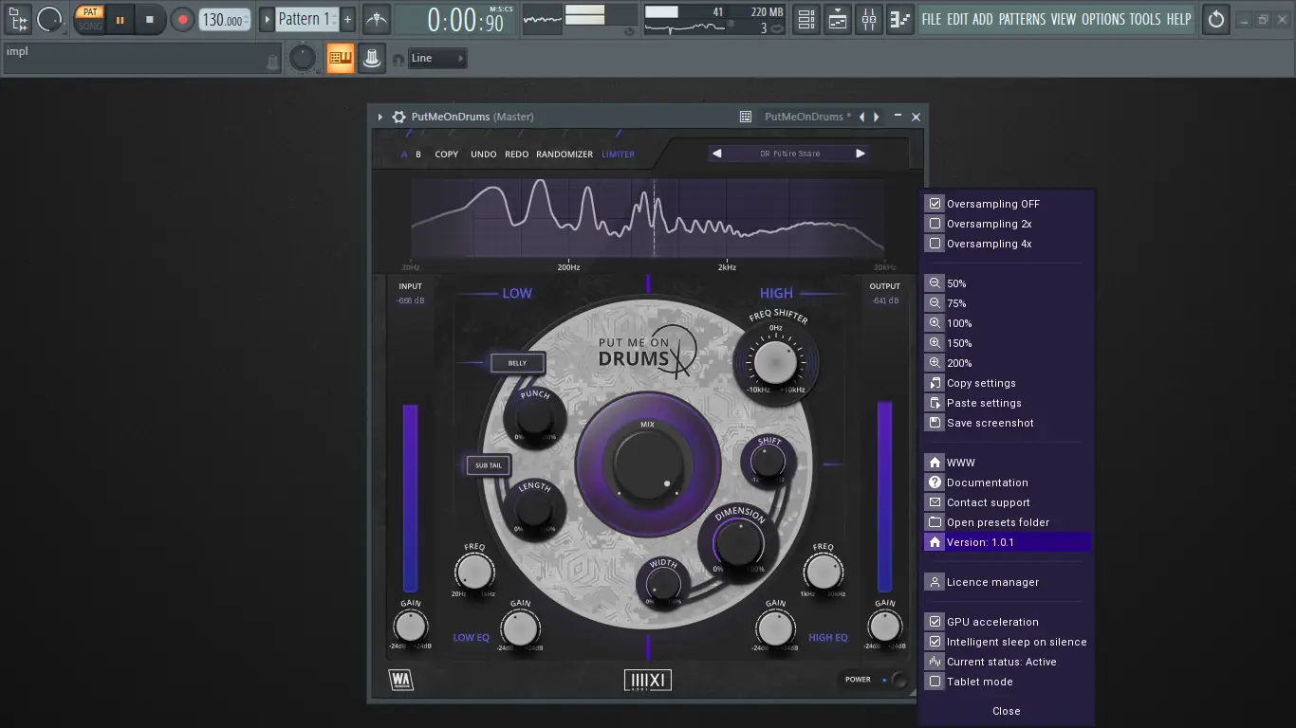Screen dimensions: 1296x728
Task: Click the W.A. Production logo
Action: pyautogui.click(x=400, y=681)
